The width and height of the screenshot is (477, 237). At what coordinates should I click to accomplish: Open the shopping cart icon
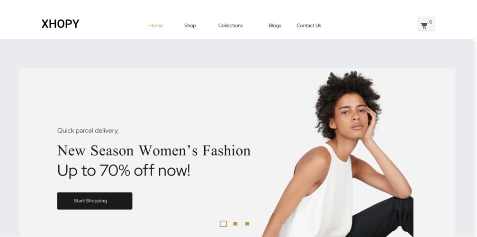(424, 26)
